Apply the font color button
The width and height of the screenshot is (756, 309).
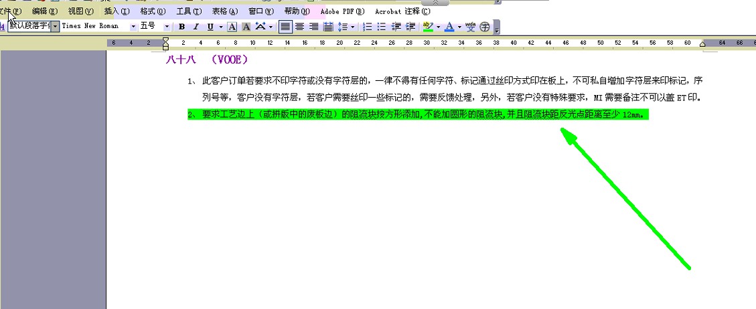pos(449,27)
